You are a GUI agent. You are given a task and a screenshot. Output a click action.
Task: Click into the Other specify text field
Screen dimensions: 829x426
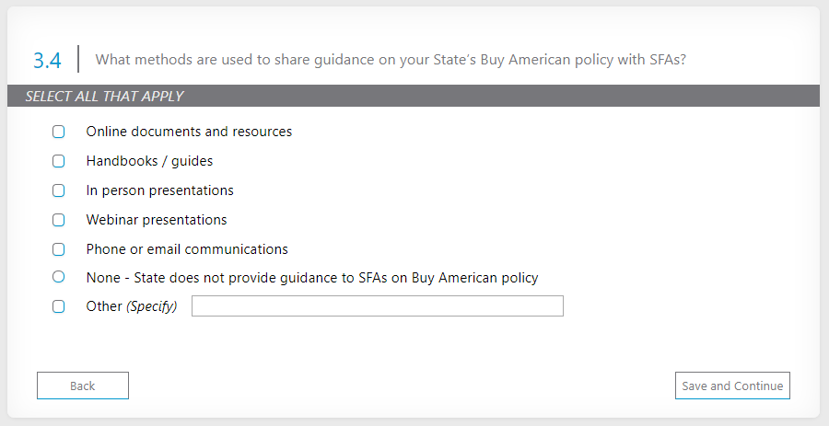(377, 306)
